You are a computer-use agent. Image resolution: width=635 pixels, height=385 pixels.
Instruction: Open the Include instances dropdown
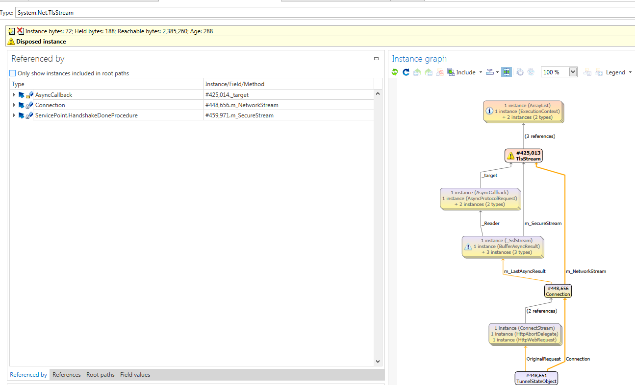[x=465, y=72]
